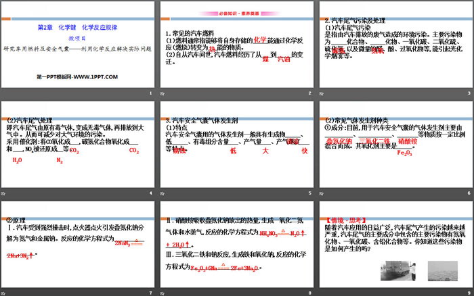Click the animation star icon under slide 7
Image resolution: width=474 pixels, height=296 pixels.
click(x=3, y=293)
